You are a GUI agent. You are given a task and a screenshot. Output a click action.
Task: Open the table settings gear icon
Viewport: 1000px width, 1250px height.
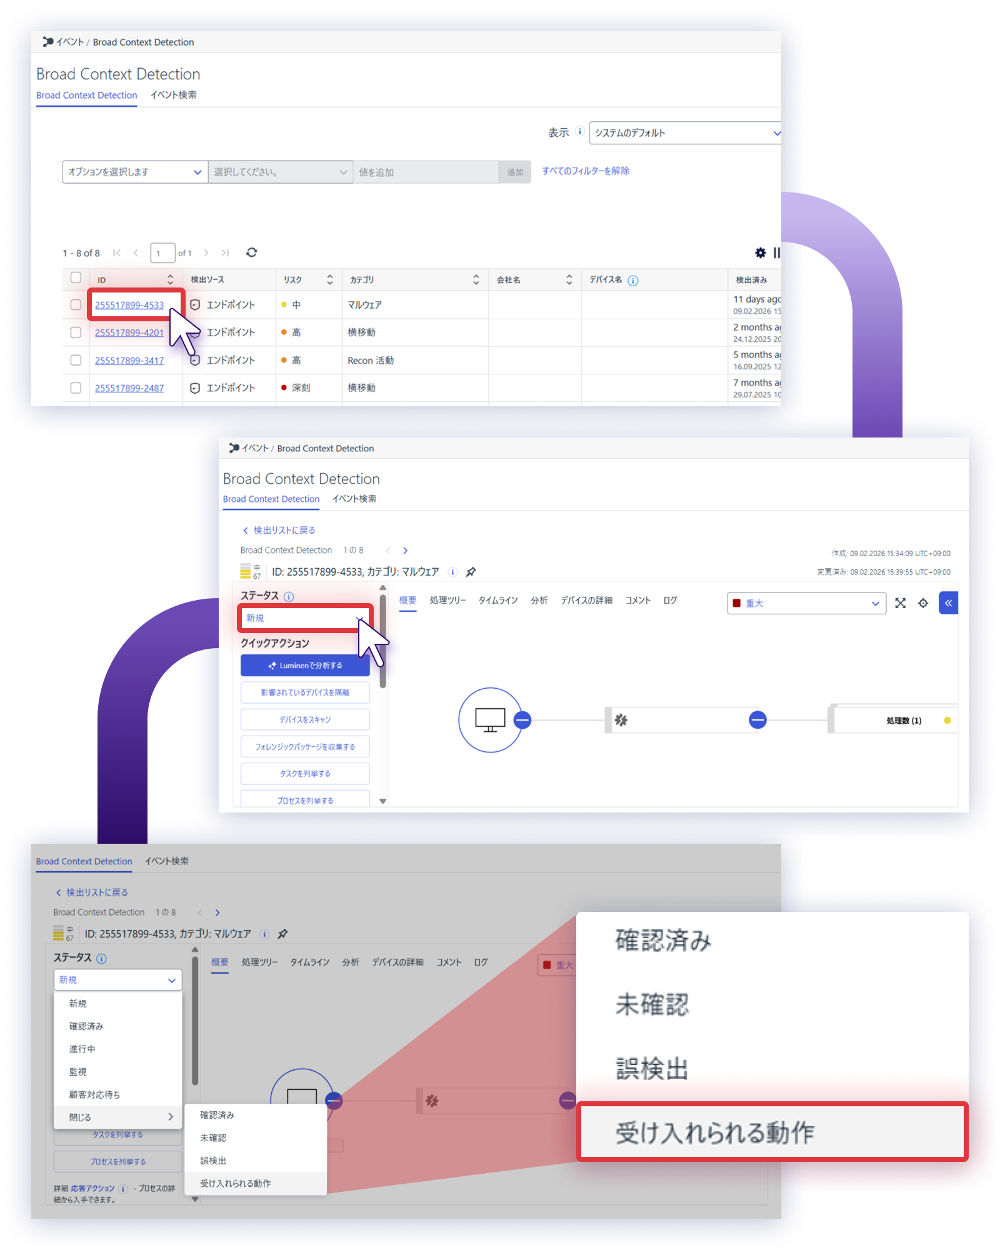tap(760, 253)
